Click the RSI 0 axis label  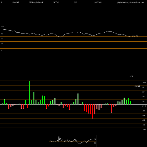(x=1, y=50)
